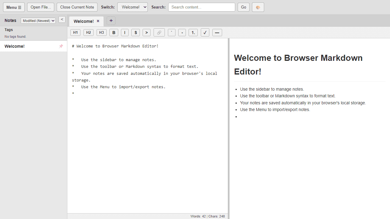Toggle the theme palette icon
Screen dimensions: 390x219
258,7
